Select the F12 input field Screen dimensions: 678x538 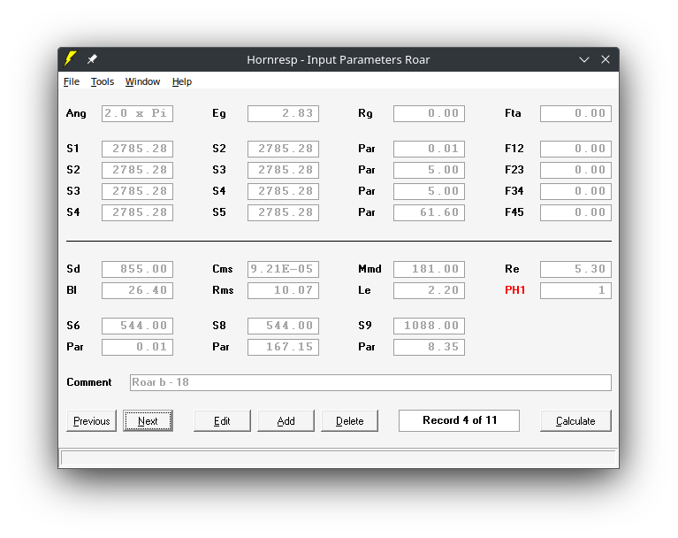pos(575,149)
